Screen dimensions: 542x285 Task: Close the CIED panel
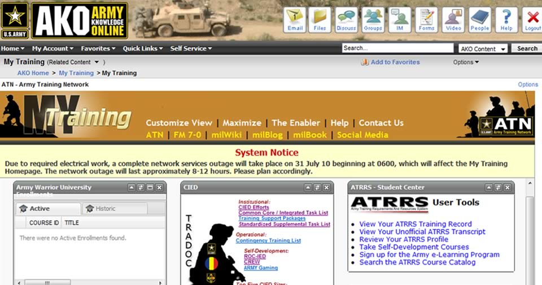point(327,188)
